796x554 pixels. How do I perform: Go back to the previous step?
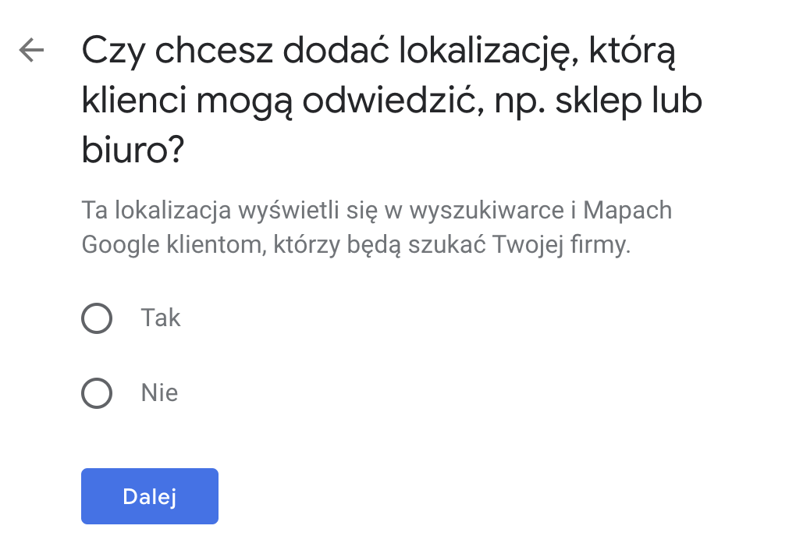tap(31, 51)
